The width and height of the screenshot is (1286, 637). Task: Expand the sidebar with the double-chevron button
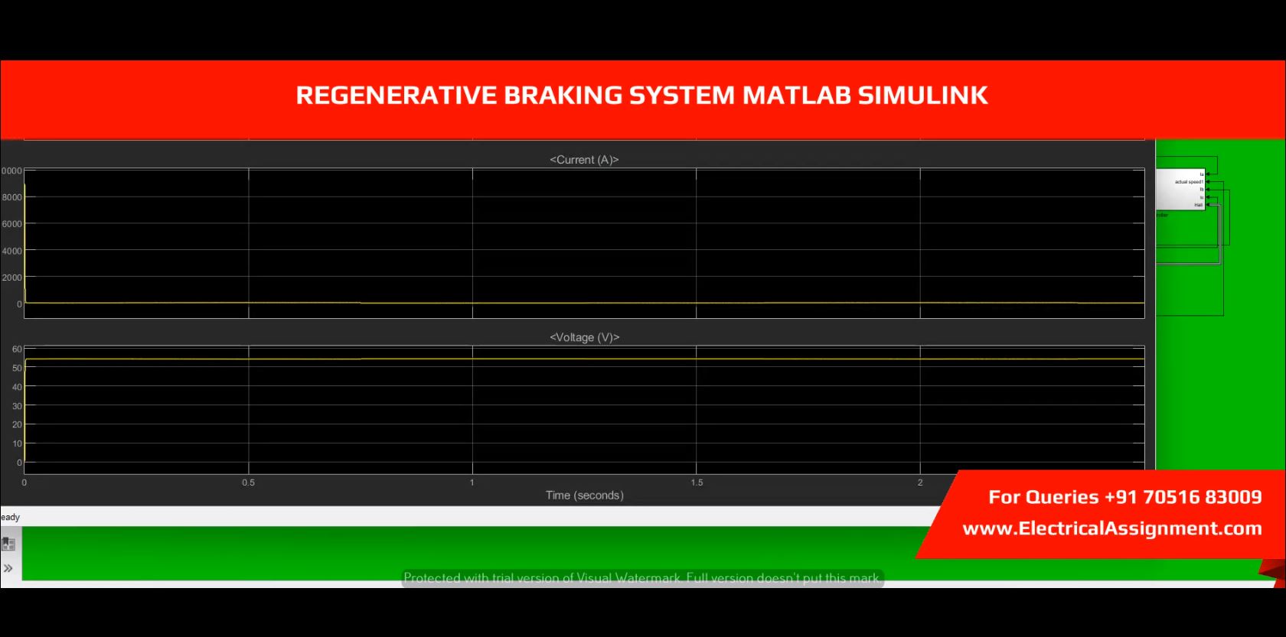8,568
